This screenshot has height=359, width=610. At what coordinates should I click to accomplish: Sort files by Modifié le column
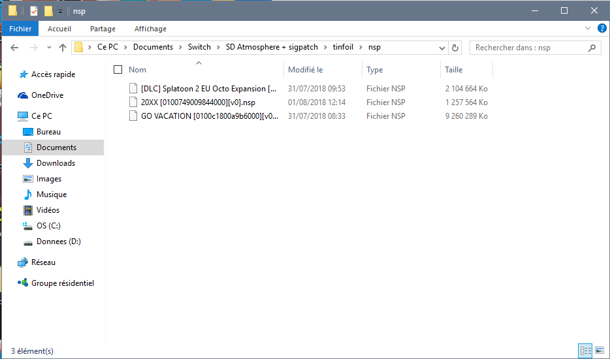[306, 70]
